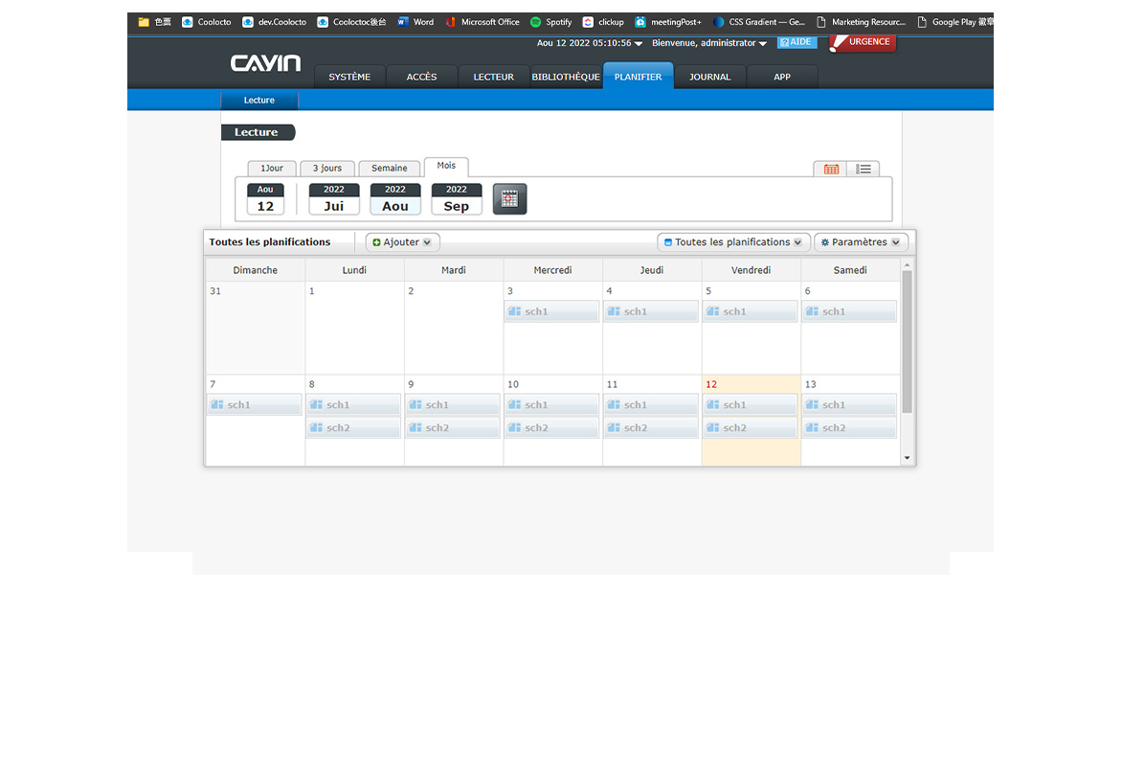Open the administrator account dropdown
This screenshot has width=1122, height=776.
(x=709, y=43)
